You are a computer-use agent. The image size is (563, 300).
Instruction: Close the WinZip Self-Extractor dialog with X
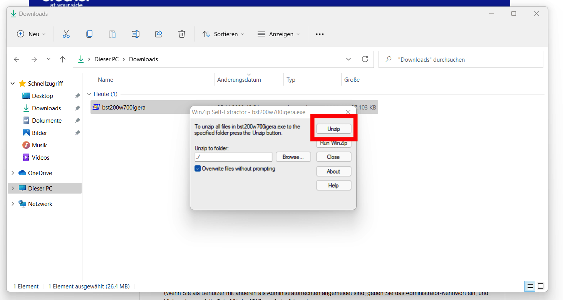pos(348,112)
